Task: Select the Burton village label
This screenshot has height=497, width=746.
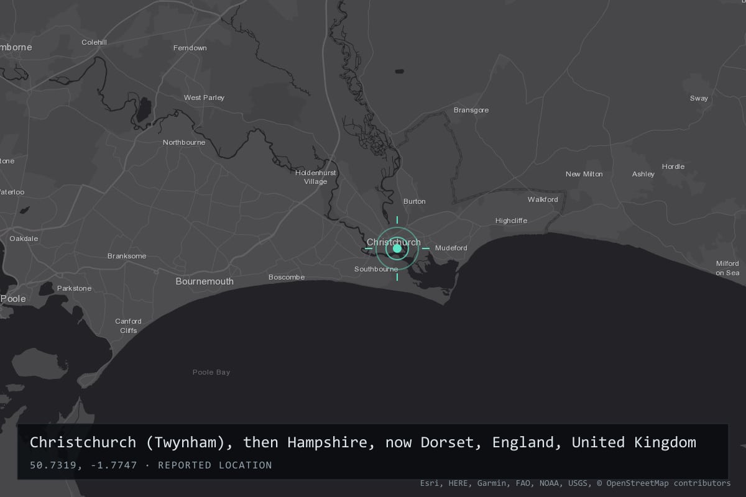Action: (415, 201)
